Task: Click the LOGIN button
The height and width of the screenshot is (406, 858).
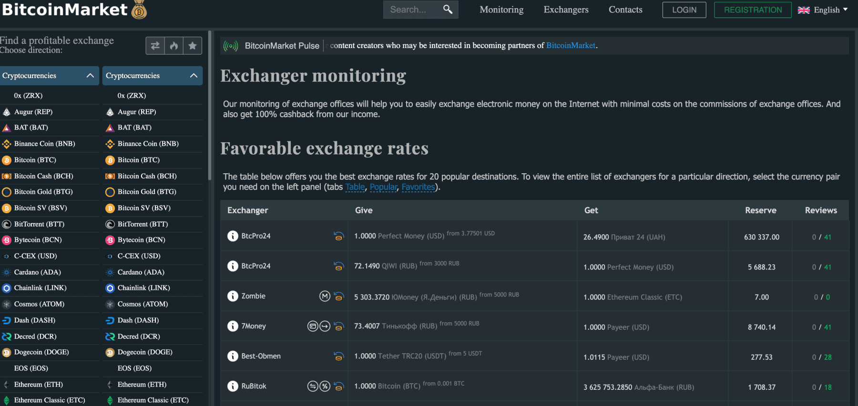Action: 684,10
